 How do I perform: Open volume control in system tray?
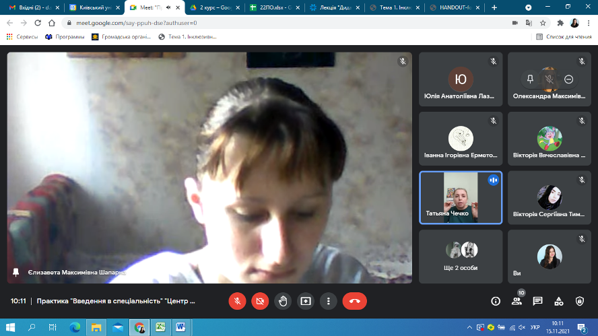[522, 327]
